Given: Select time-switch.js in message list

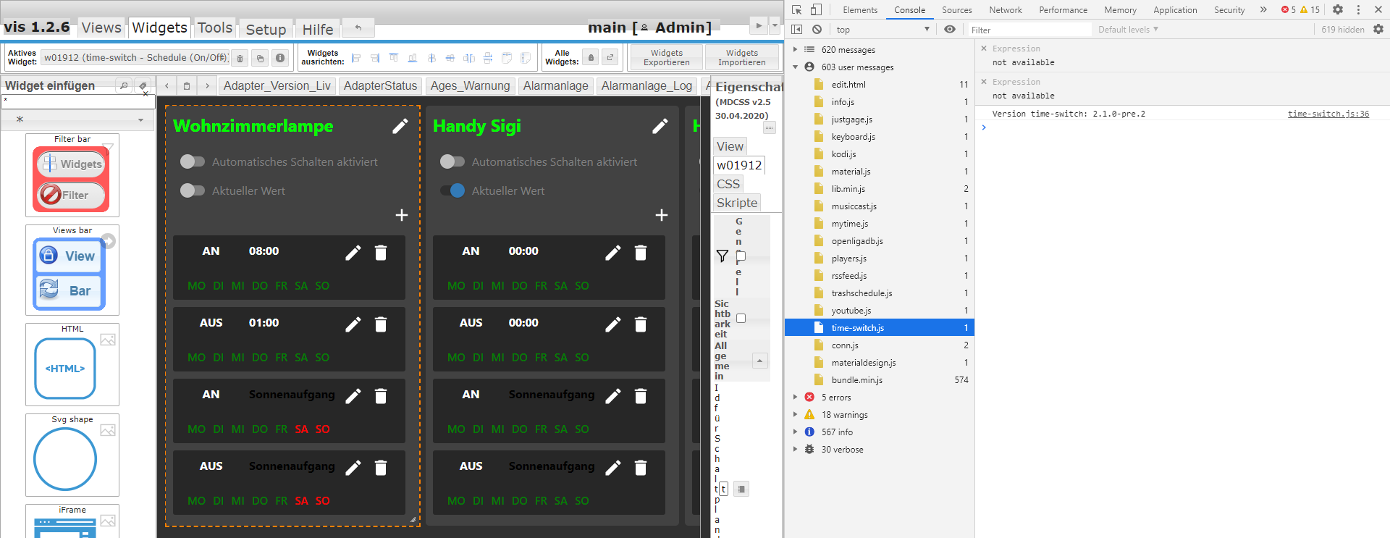Looking at the screenshot, I should coord(880,328).
